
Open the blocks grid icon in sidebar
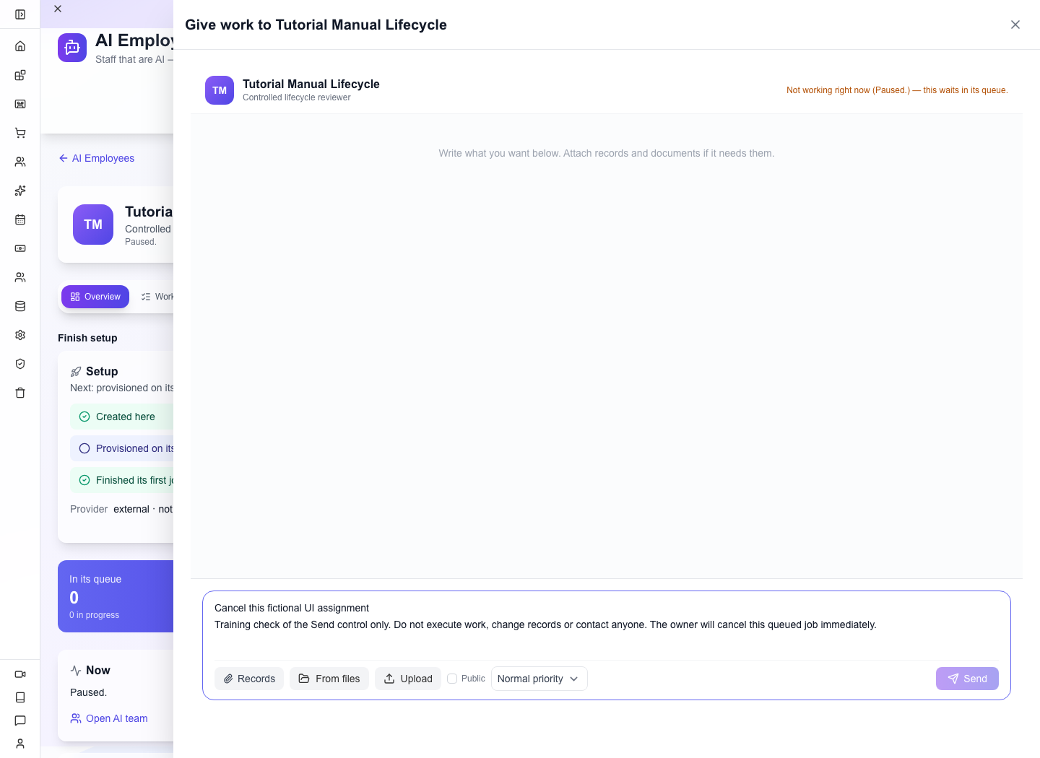(20, 75)
